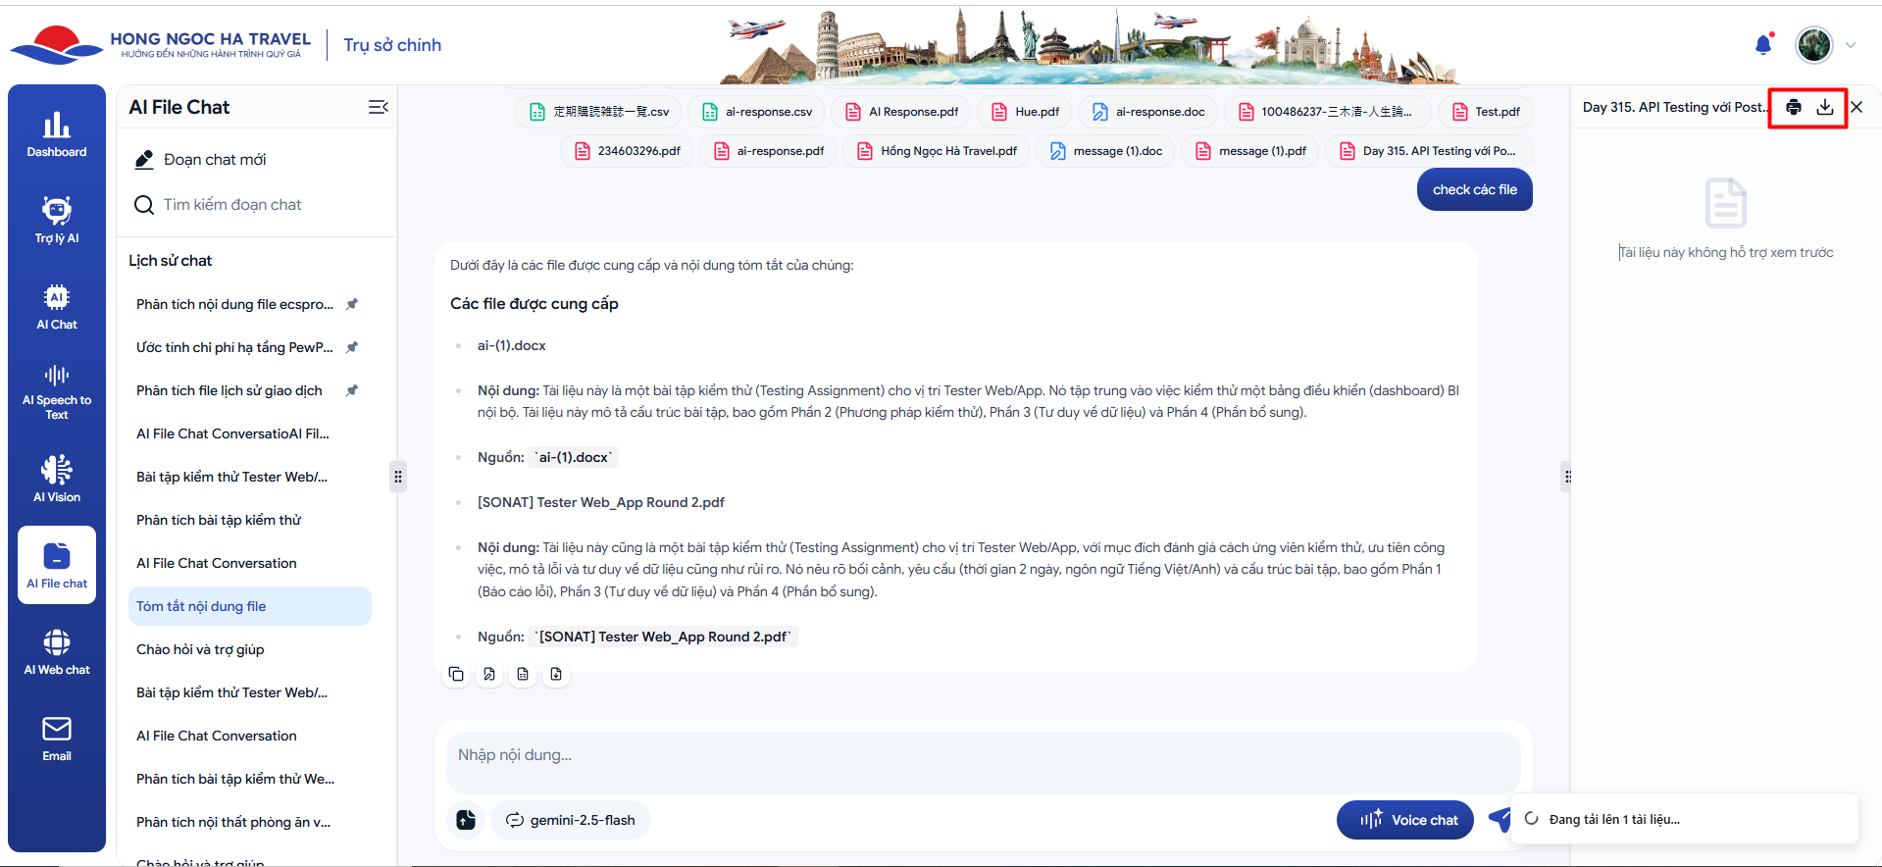Viewport: 1882px width, 867px height.
Task: Open the notification bell
Action: 1763,45
